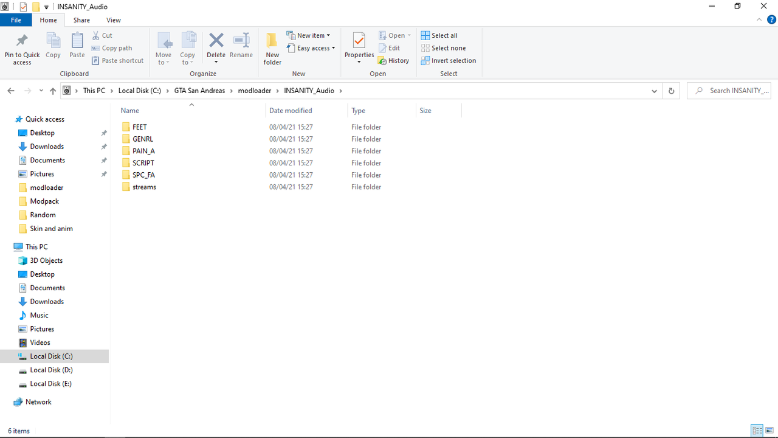The height and width of the screenshot is (438, 778).
Task: Click Invert selection
Action: pyautogui.click(x=449, y=60)
